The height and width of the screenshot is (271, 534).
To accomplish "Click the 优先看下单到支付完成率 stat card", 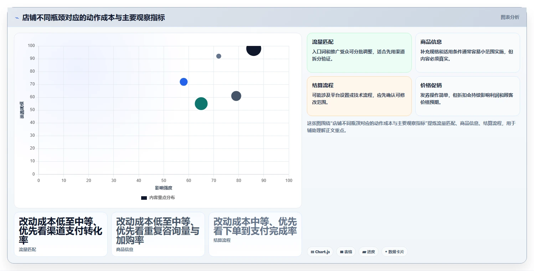I will coord(255,234).
